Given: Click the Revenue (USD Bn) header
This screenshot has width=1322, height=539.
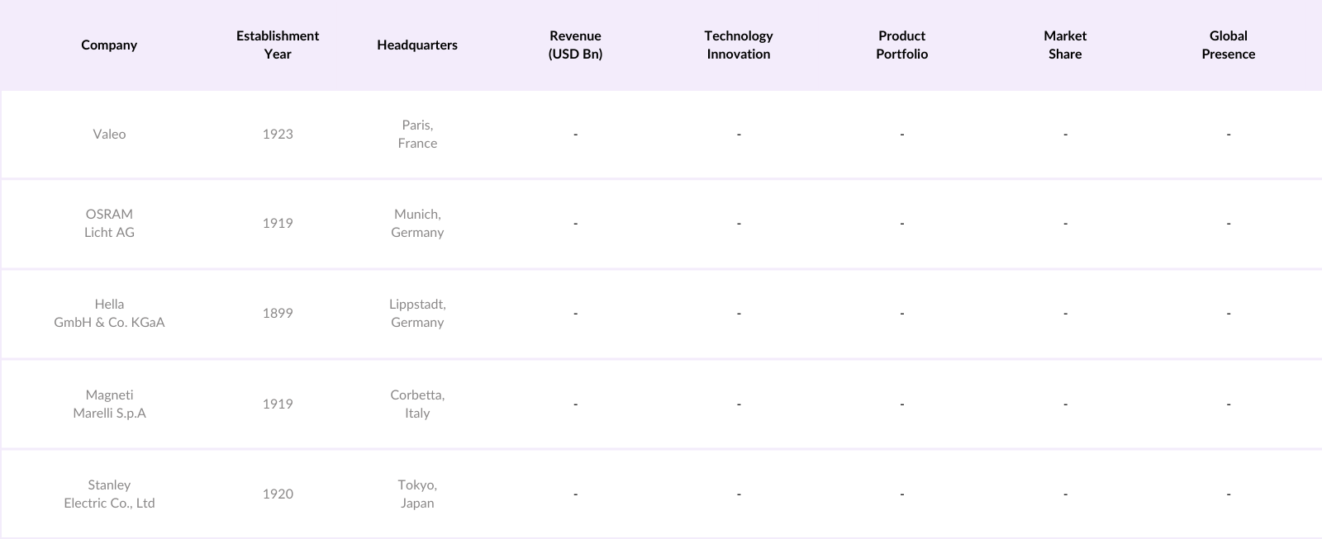Looking at the screenshot, I should 575,45.
